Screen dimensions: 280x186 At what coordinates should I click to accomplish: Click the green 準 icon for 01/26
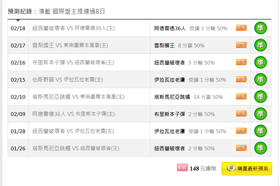(260, 148)
